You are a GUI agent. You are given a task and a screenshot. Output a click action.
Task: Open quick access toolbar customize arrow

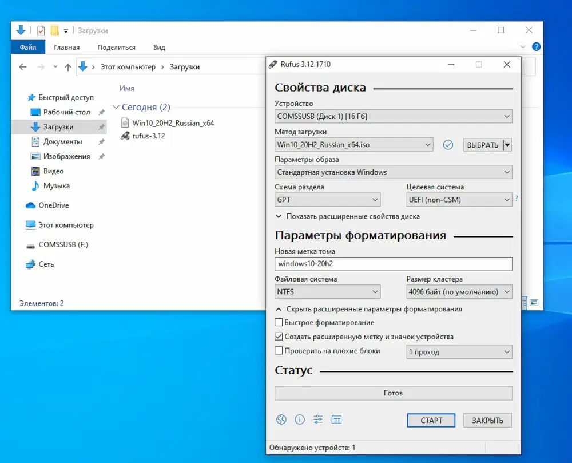pyautogui.click(x=66, y=31)
